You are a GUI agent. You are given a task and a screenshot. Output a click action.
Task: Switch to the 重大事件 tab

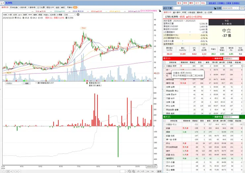coord(177,12)
